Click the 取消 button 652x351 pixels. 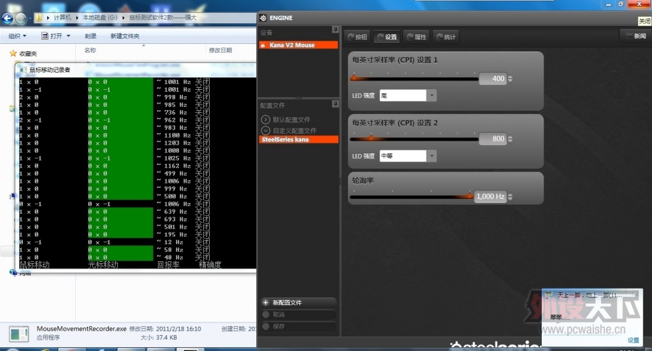pos(298,315)
